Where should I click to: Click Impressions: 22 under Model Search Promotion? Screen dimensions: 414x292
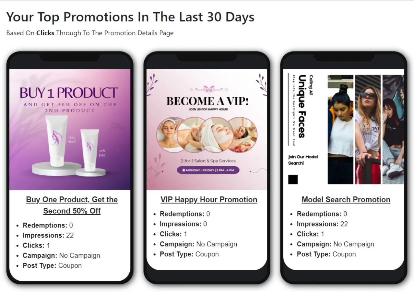(322, 224)
